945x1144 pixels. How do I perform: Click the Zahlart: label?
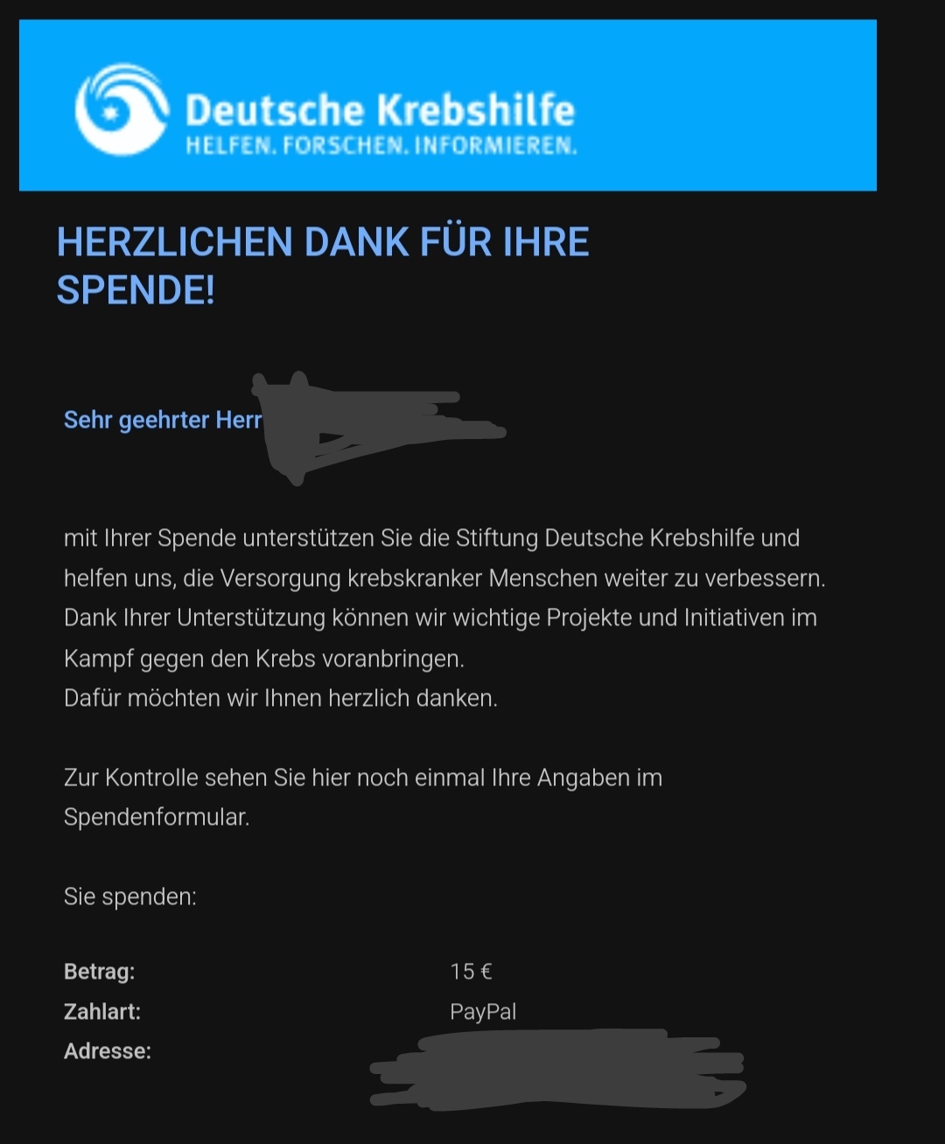[x=102, y=1012]
